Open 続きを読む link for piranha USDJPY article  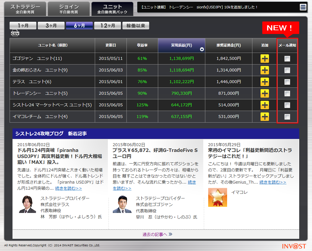[x=68, y=188]
